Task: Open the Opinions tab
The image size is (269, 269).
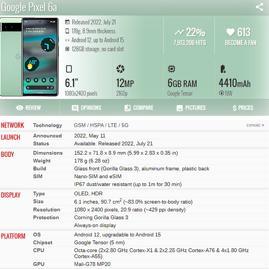Action: pyautogui.click(x=86, y=108)
